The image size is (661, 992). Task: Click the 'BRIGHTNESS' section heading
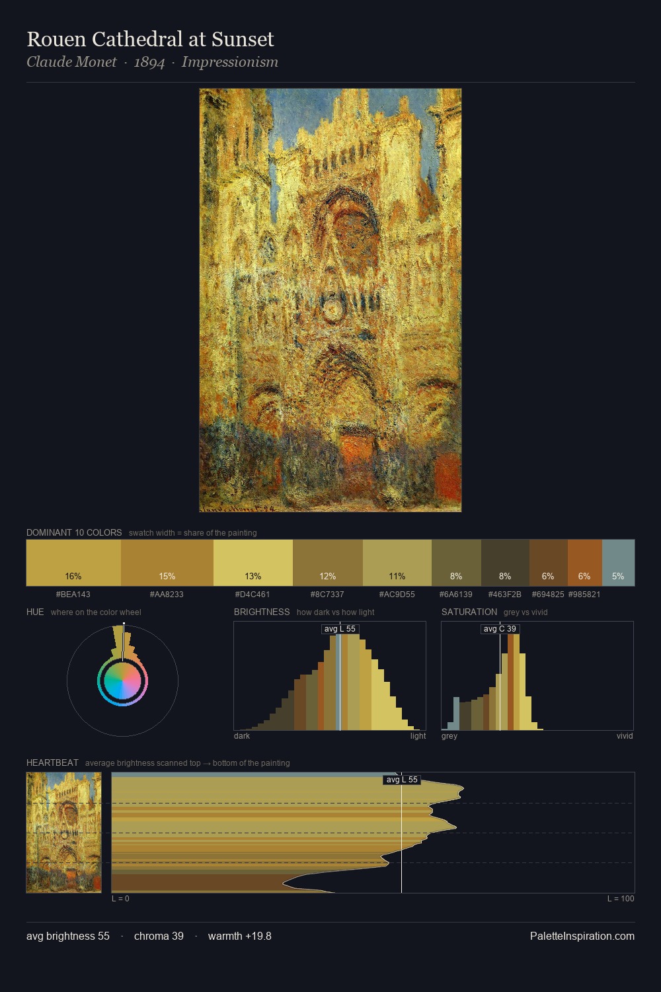262,612
